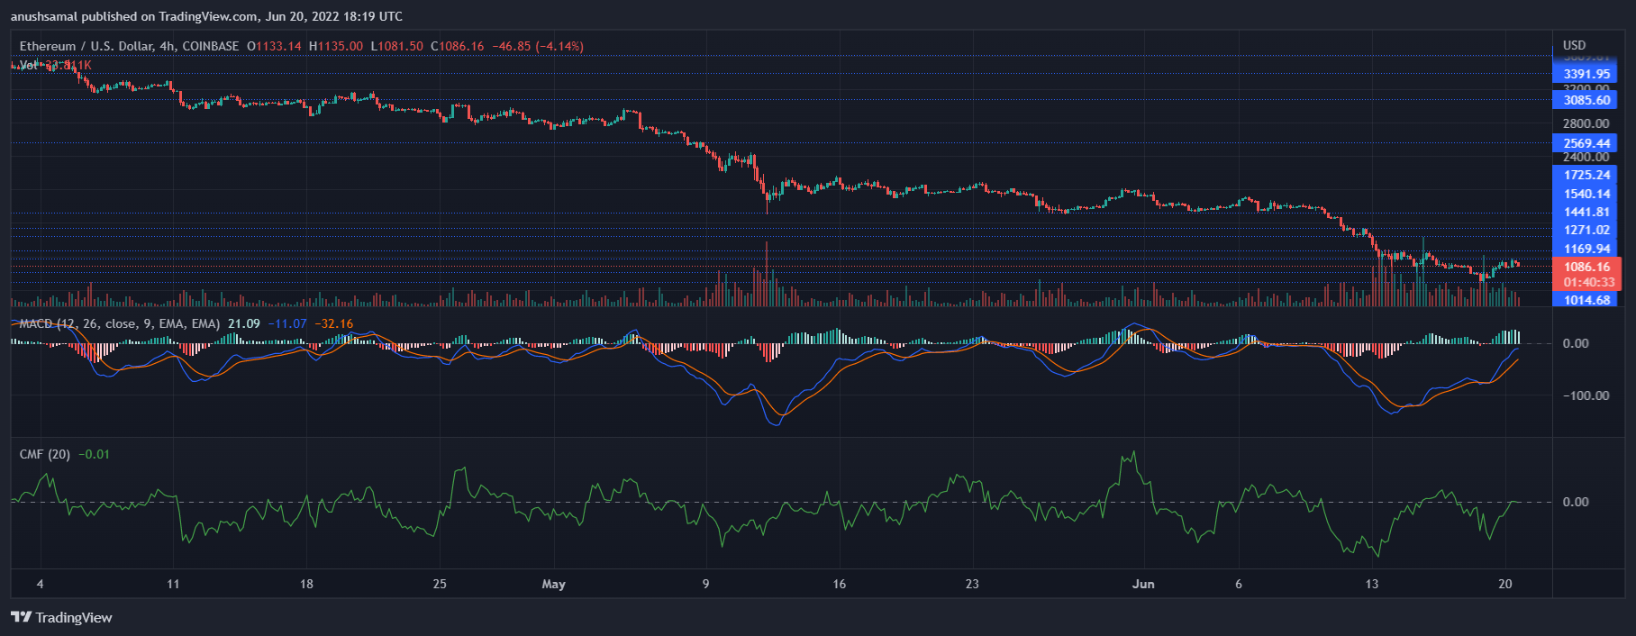Screen dimensions: 1636x636
Task: Select the Vol indicator label
Action: [29, 65]
